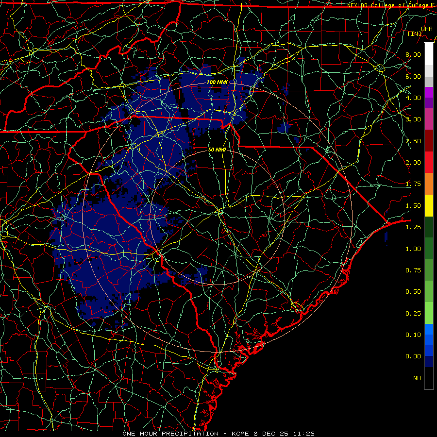Click the 8.00 legend value
Screen dimensions: 437x437
tap(413, 54)
